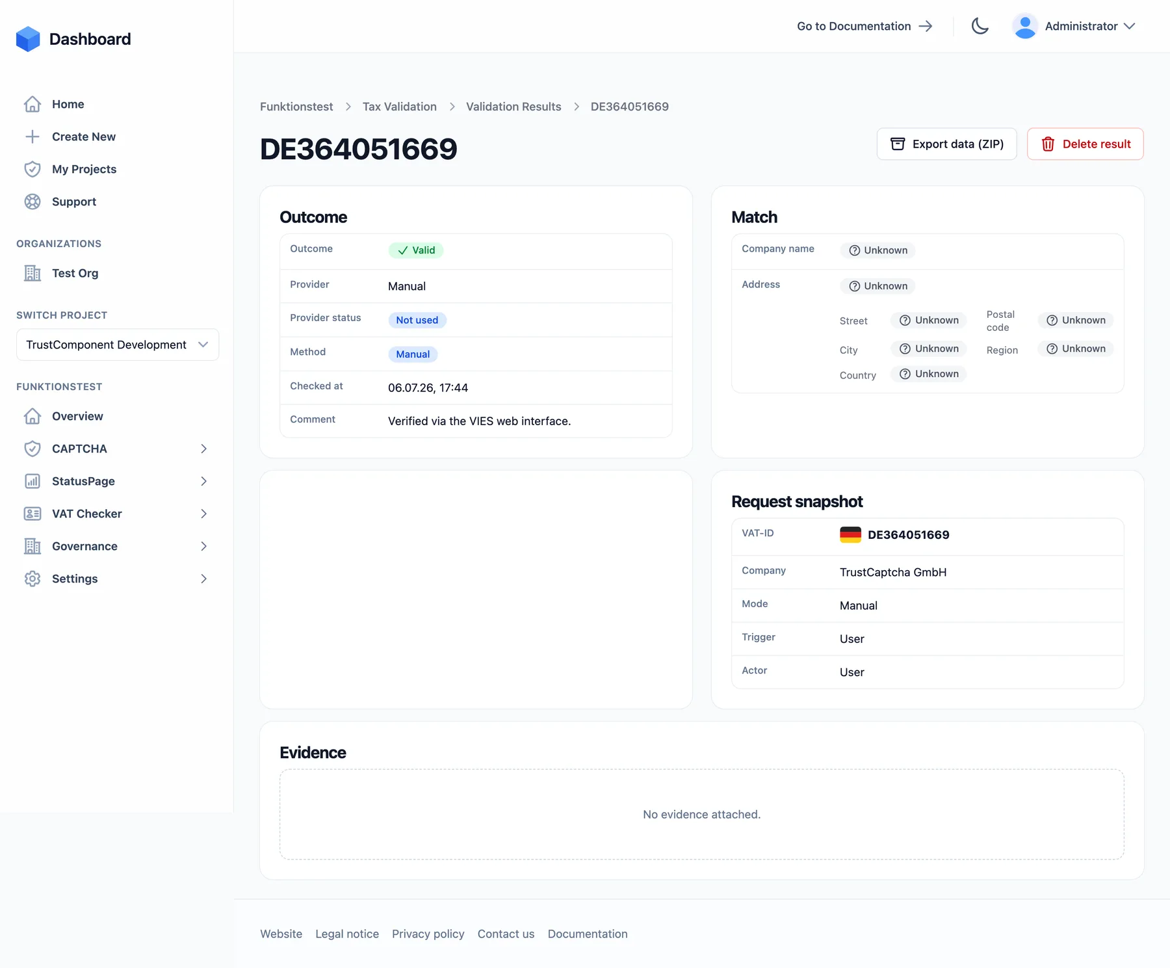Expand the Governance menu chevron
Screen dimensions: 1170x968
[x=203, y=546]
